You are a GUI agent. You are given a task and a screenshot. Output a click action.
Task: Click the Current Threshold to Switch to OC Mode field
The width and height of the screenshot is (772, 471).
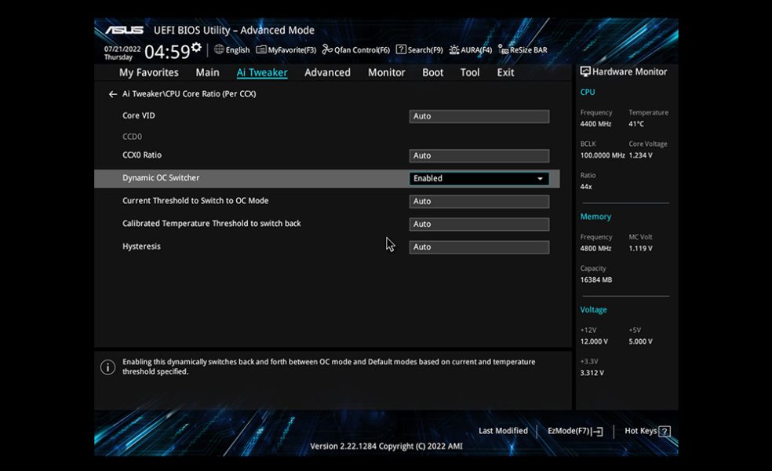click(479, 202)
